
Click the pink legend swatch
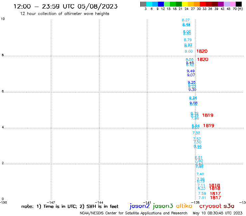(x=232, y=4)
